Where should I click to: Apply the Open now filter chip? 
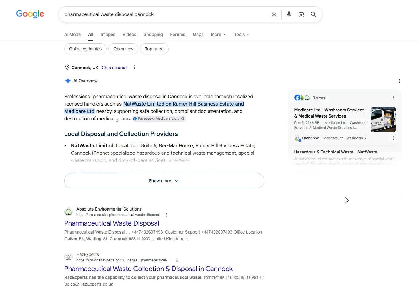tap(123, 49)
